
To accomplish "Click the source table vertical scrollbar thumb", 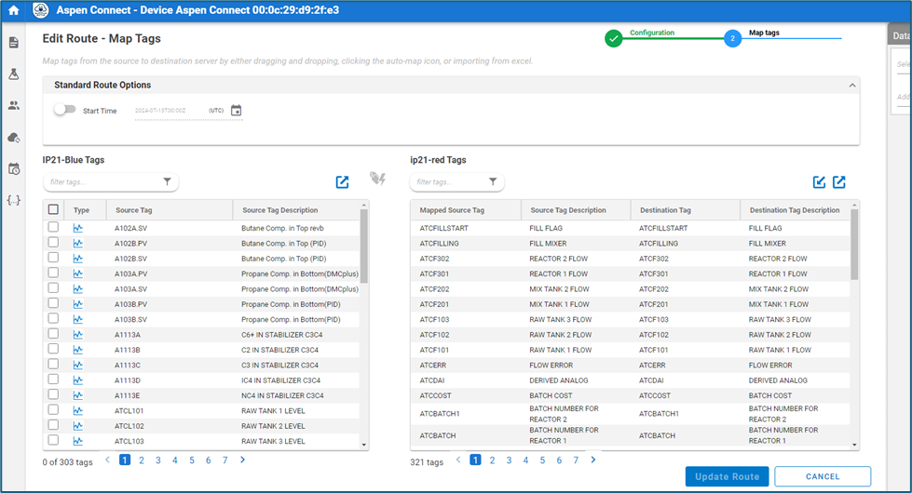I will pos(364,246).
